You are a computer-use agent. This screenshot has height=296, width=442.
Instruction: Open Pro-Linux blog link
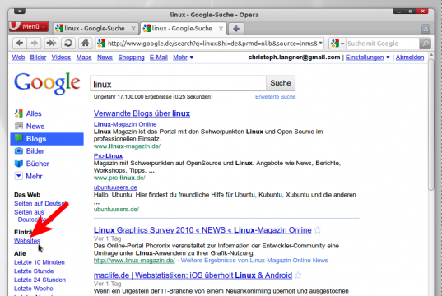108,155
